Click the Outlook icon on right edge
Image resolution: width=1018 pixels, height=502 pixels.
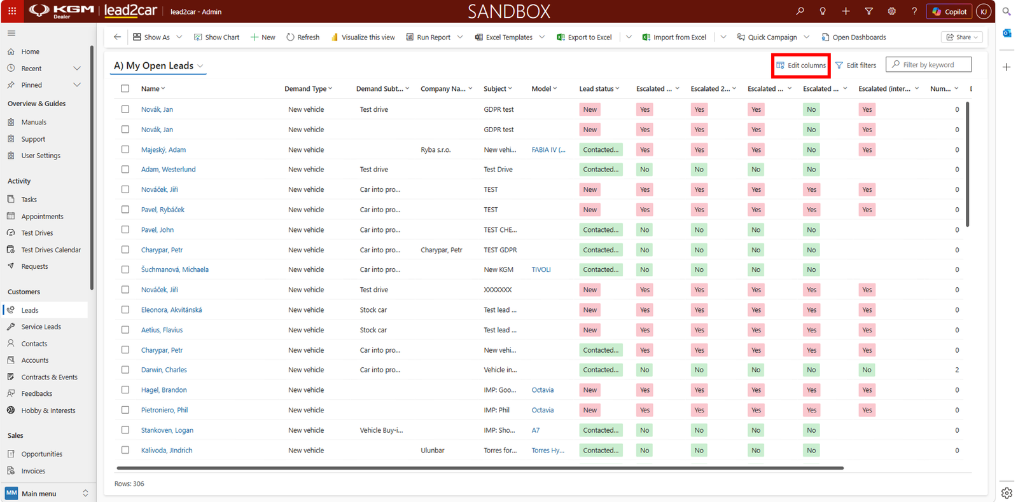point(1007,33)
